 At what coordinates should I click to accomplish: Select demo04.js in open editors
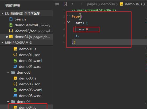(26, 37)
